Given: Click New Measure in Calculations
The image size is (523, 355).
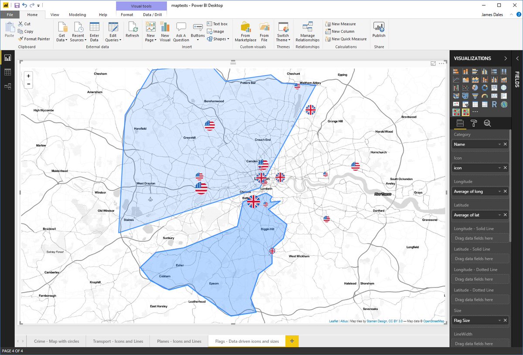Looking at the screenshot, I should pos(340,24).
